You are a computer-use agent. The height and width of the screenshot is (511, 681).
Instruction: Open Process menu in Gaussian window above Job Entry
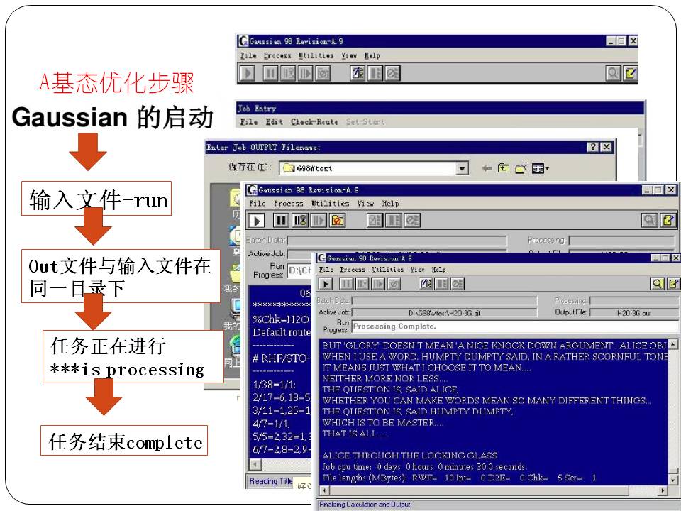point(277,55)
